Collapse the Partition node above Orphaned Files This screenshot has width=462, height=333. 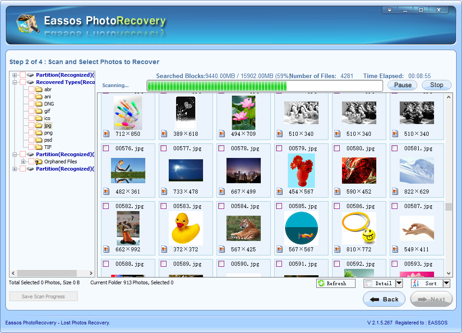pos(14,154)
